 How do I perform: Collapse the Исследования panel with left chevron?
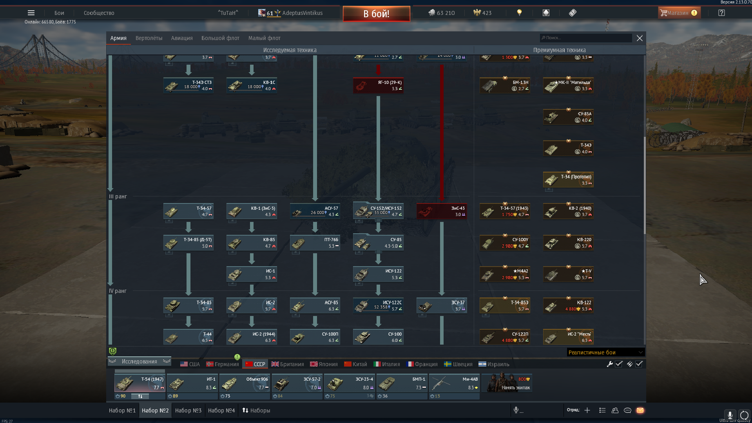[x=112, y=361]
